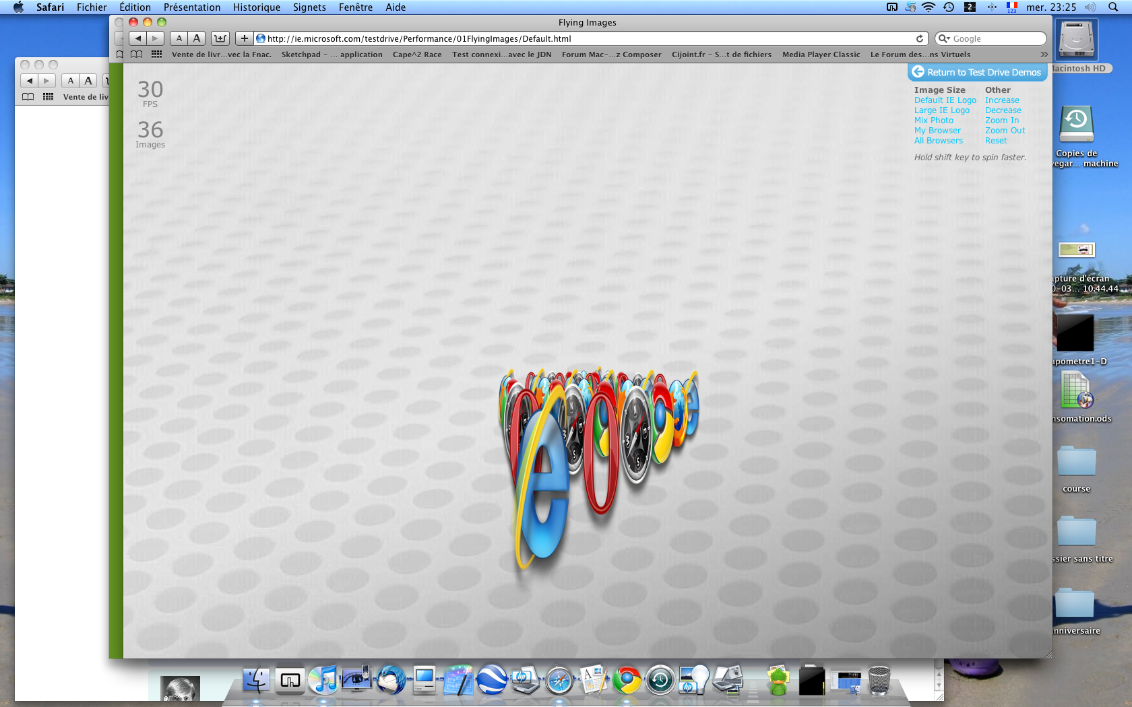Open the Signets menu
This screenshot has width=1132, height=707.
pyautogui.click(x=309, y=7)
